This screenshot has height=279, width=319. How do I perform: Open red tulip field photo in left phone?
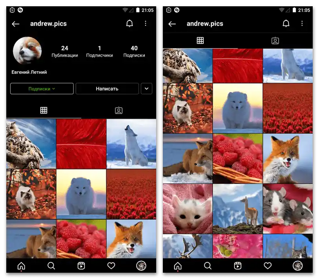coord(131,194)
